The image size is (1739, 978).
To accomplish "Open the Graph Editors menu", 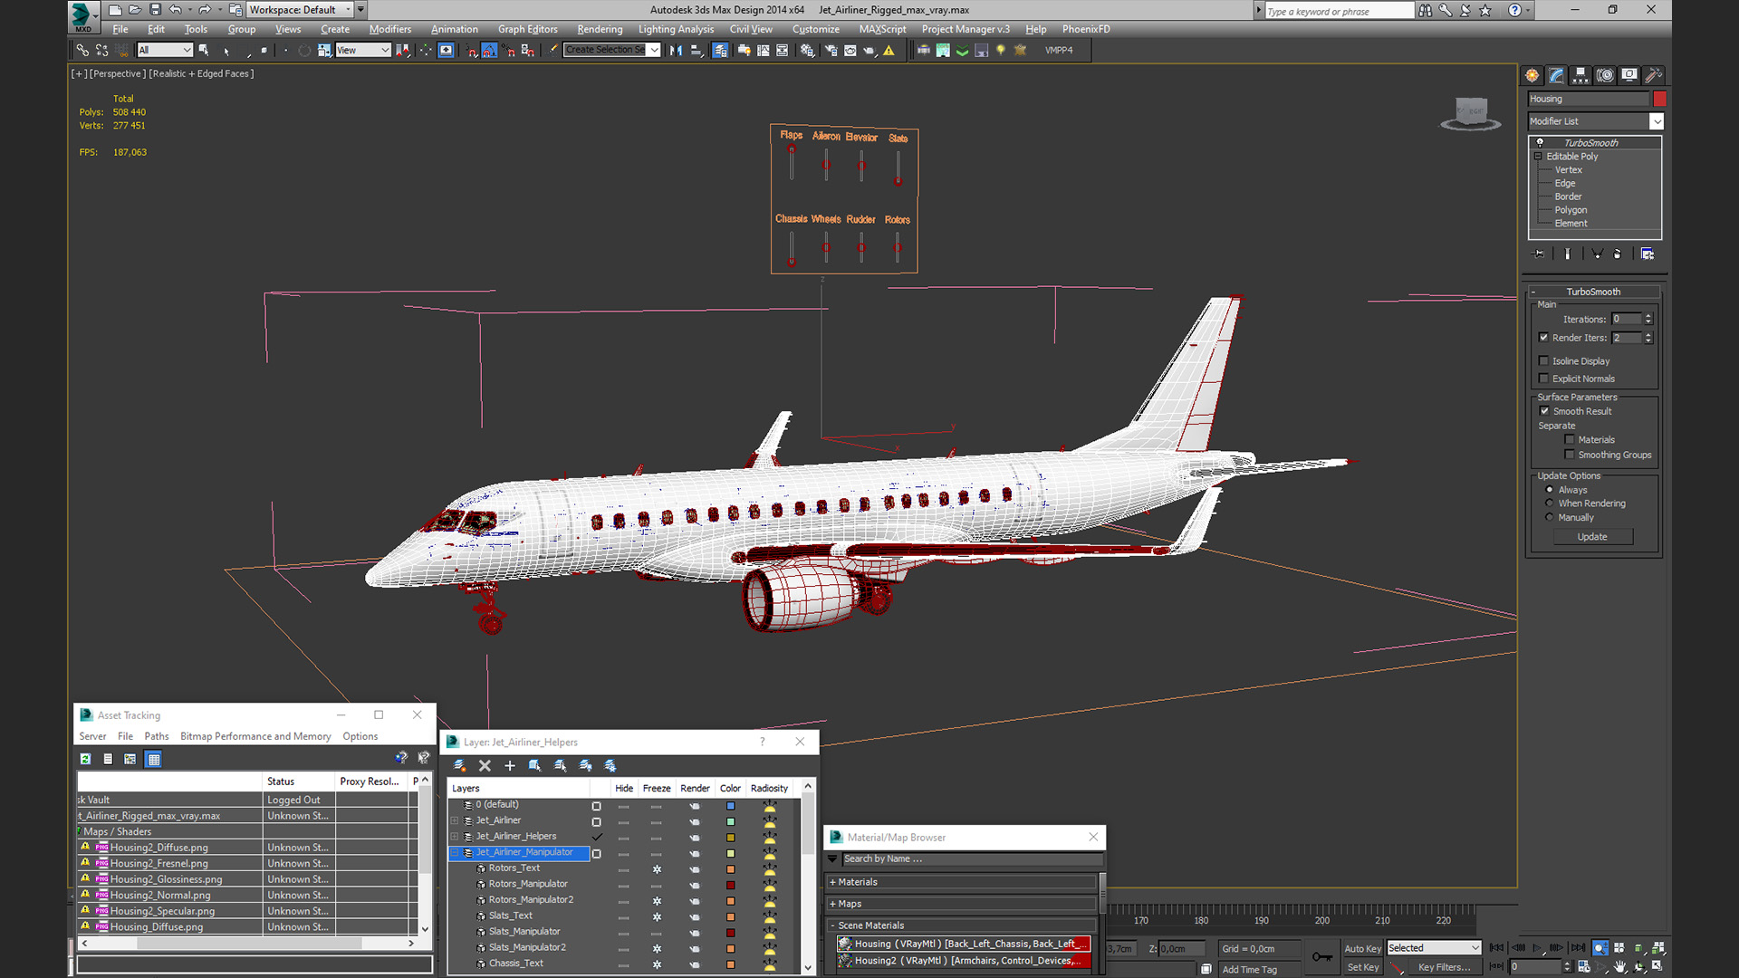I will click(528, 30).
